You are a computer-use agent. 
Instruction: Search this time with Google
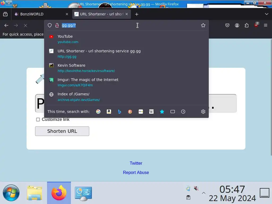(x=98, y=112)
